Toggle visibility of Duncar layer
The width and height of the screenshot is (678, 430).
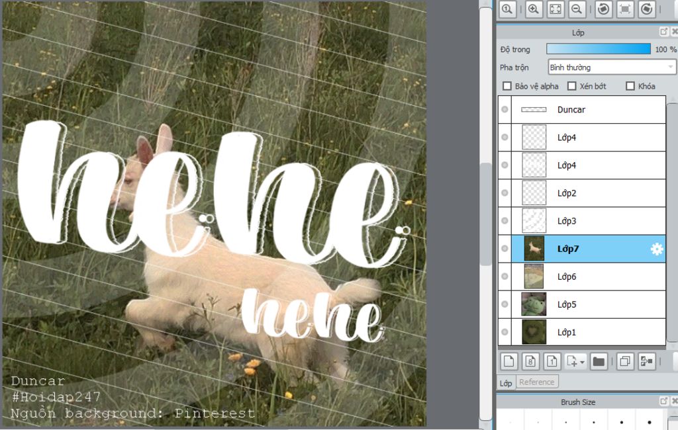(x=505, y=109)
